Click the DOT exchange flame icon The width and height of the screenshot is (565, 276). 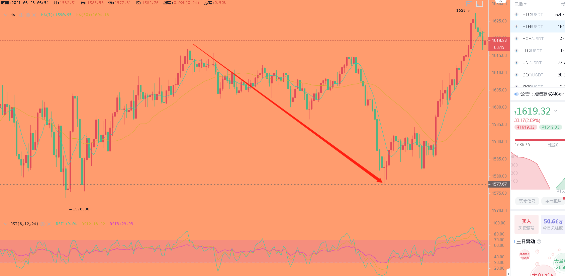click(516, 75)
